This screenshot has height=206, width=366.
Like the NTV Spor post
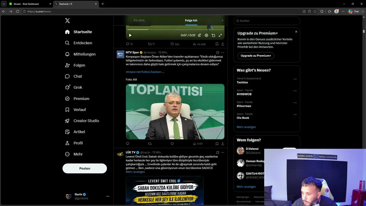click(172, 144)
